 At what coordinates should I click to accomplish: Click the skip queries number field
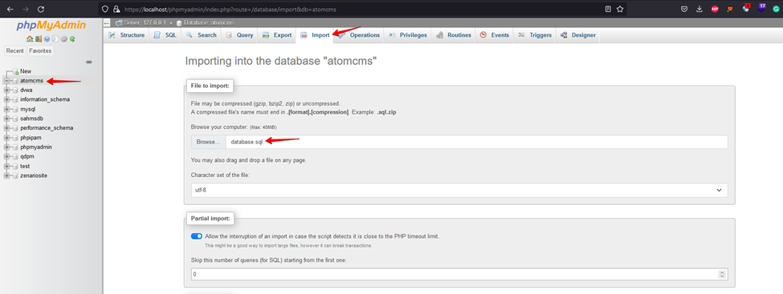point(459,275)
